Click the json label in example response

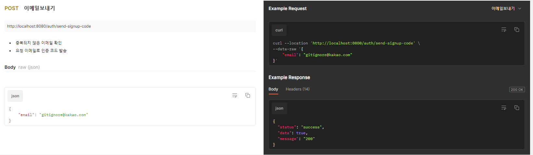point(279,108)
